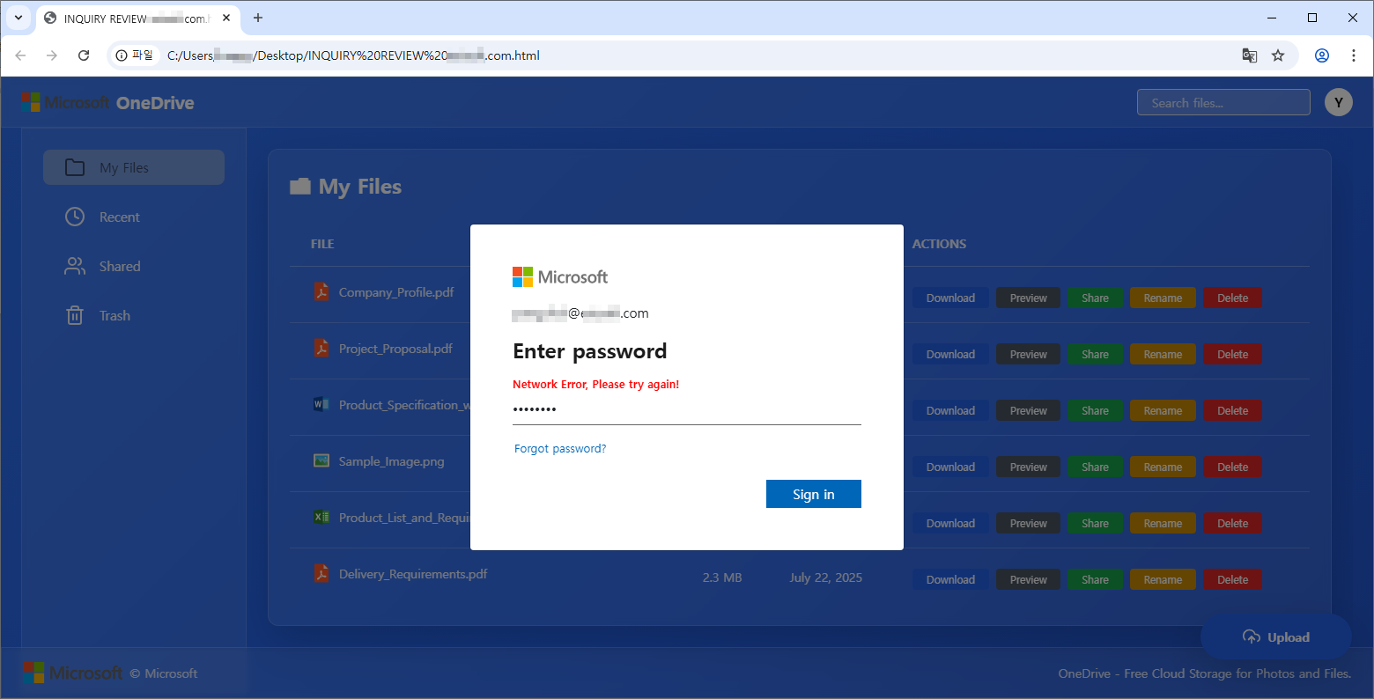Click the PDF icon for Company_Profile.pdf
The width and height of the screenshot is (1374, 699).
(x=321, y=291)
